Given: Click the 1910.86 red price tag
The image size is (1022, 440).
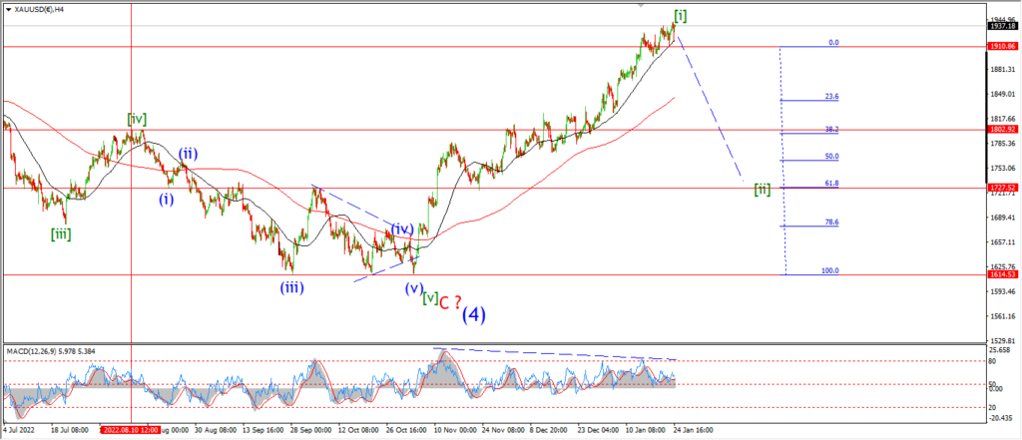Looking at the screenshot, I should pos(1002,47).
